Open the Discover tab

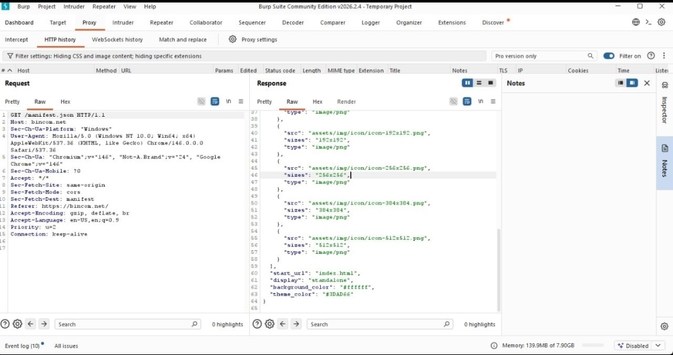pos(493,22)
